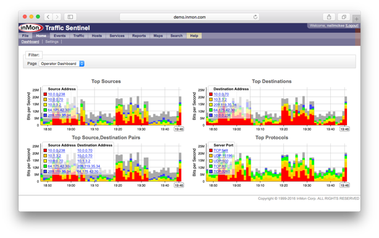The height and width of the screenshot is (238, 379).
Task: Open 64.175.42.30 in Top Destinations legend
Action: [x=224, y=110]
